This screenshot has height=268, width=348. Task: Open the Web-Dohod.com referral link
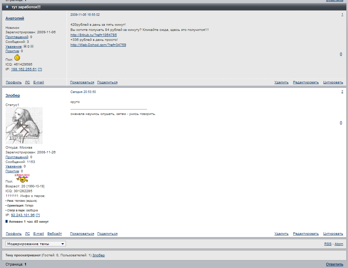click(98, 45)
